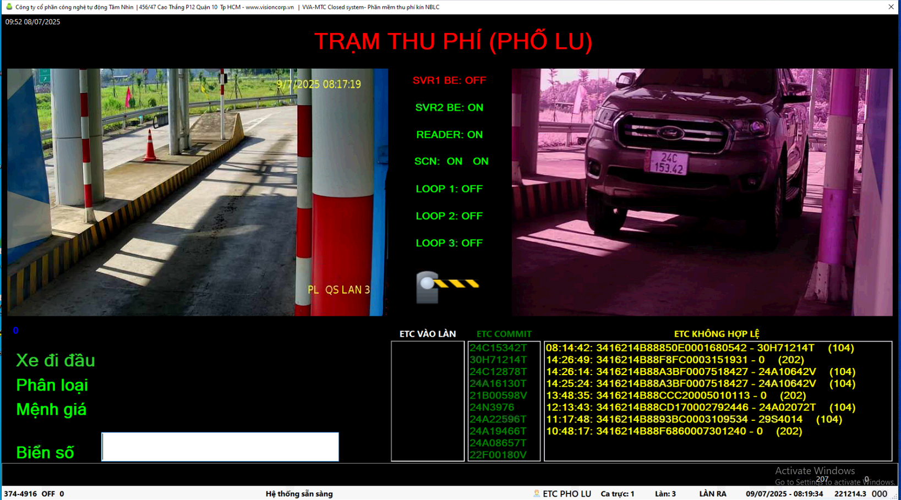The height and width of the screenshot is (500, 901).
Task: Select the SVR1 BE: OFF status indicator
Action: tap(449, 80)
